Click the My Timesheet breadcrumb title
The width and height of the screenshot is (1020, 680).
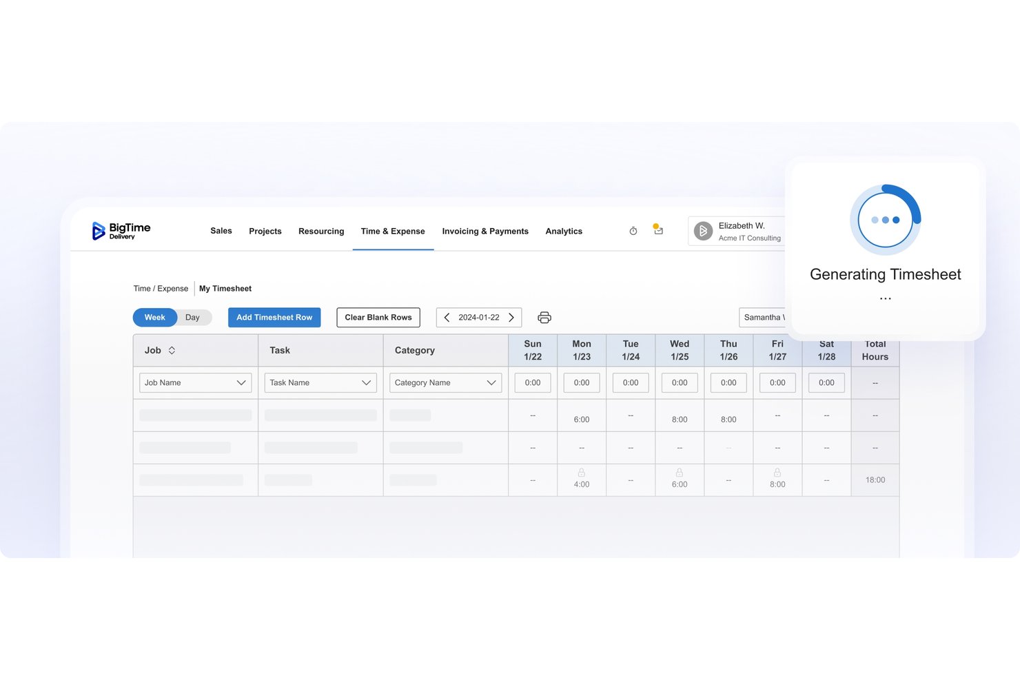coord(225,289)
